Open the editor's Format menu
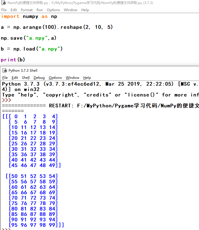 [27, 10]
